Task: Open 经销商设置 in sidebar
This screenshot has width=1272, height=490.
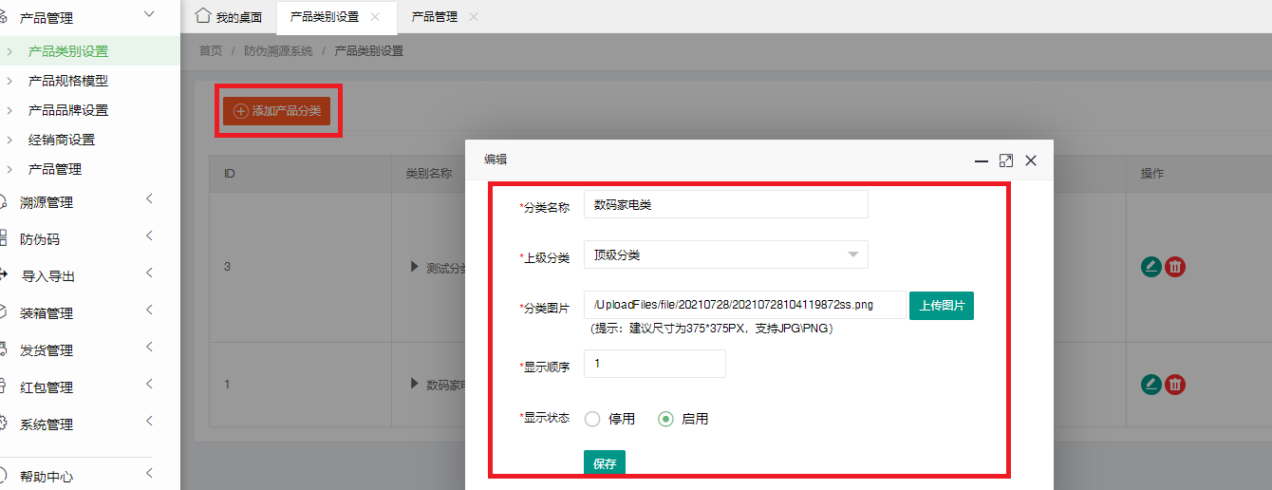Action: click(x=62, y=140)
